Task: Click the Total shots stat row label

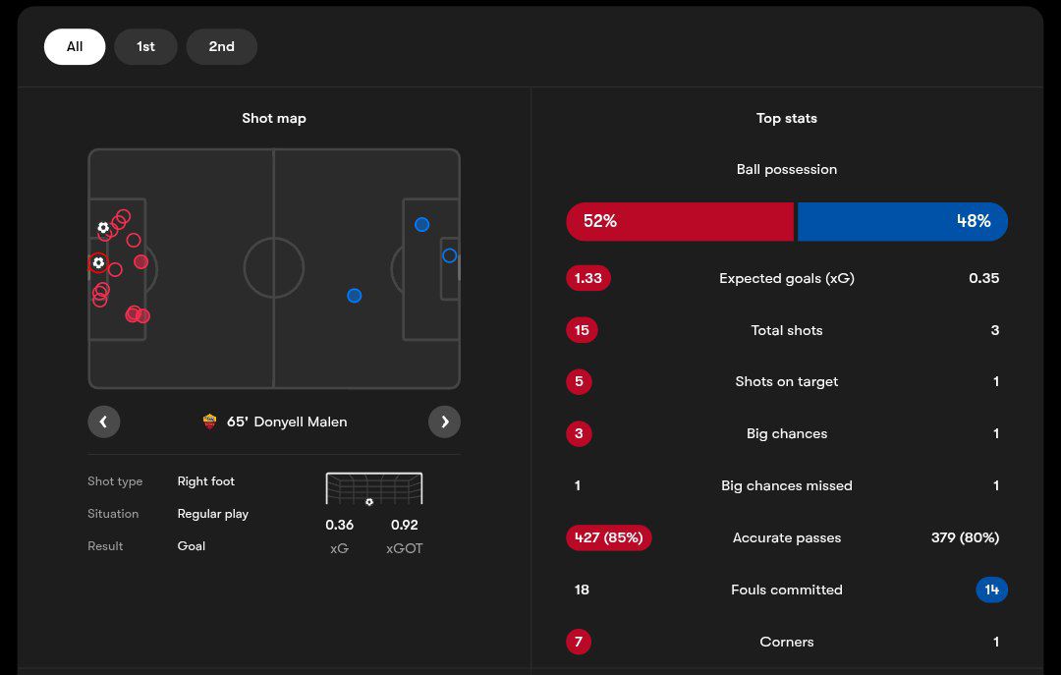Action: 787,330
